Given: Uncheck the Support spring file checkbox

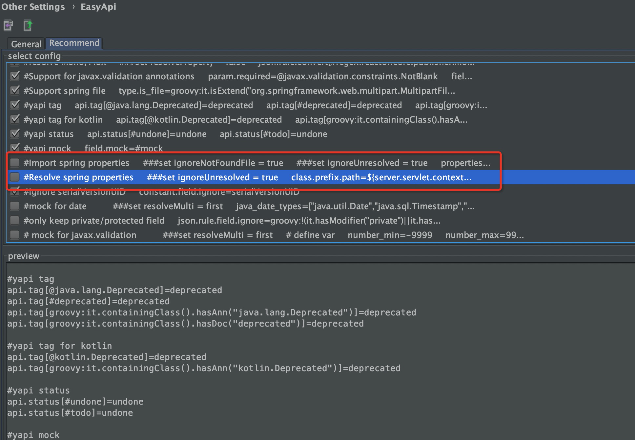Looking at the screenshot, I should click(15, 90).
